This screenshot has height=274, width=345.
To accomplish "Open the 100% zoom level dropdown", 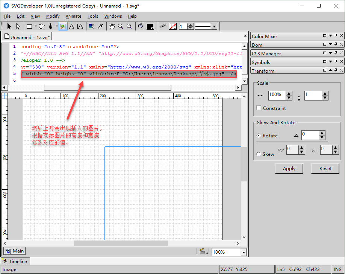I will [244, 252].
